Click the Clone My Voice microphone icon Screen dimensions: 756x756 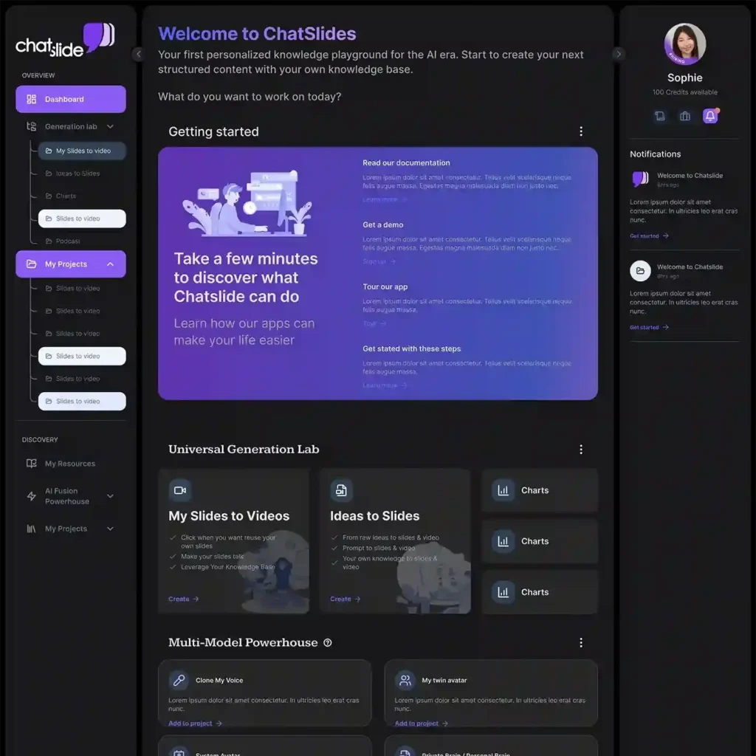(x=179, y=680)
